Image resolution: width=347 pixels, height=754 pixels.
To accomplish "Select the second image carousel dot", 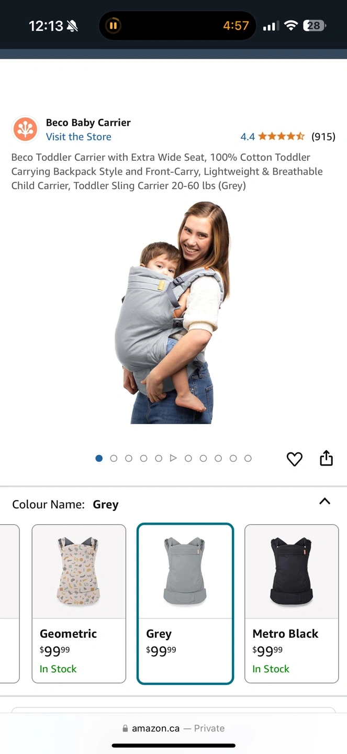I will pyautogui.click(x=114, y=458).
